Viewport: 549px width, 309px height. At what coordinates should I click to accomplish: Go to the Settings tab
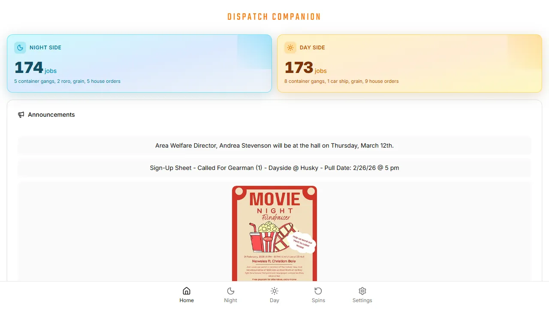point(362,295)
